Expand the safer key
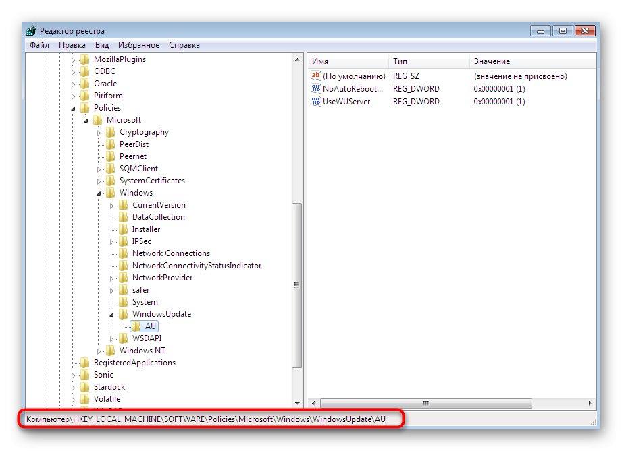This screenshot has height=451, width=622. coord(111,291)
